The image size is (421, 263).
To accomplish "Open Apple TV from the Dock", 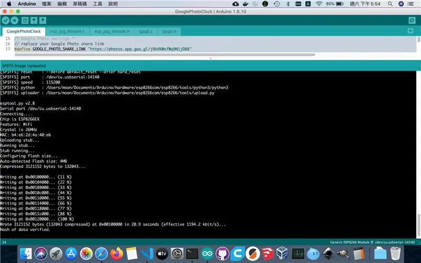I will coord(162,254).
